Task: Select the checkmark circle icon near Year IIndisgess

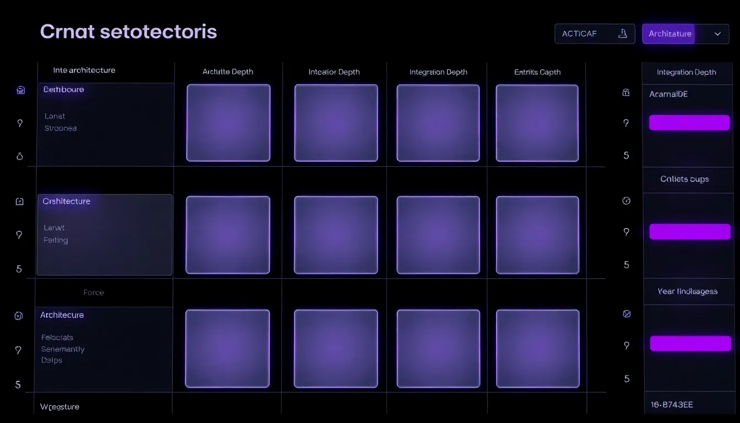Action: coord(625,314)
